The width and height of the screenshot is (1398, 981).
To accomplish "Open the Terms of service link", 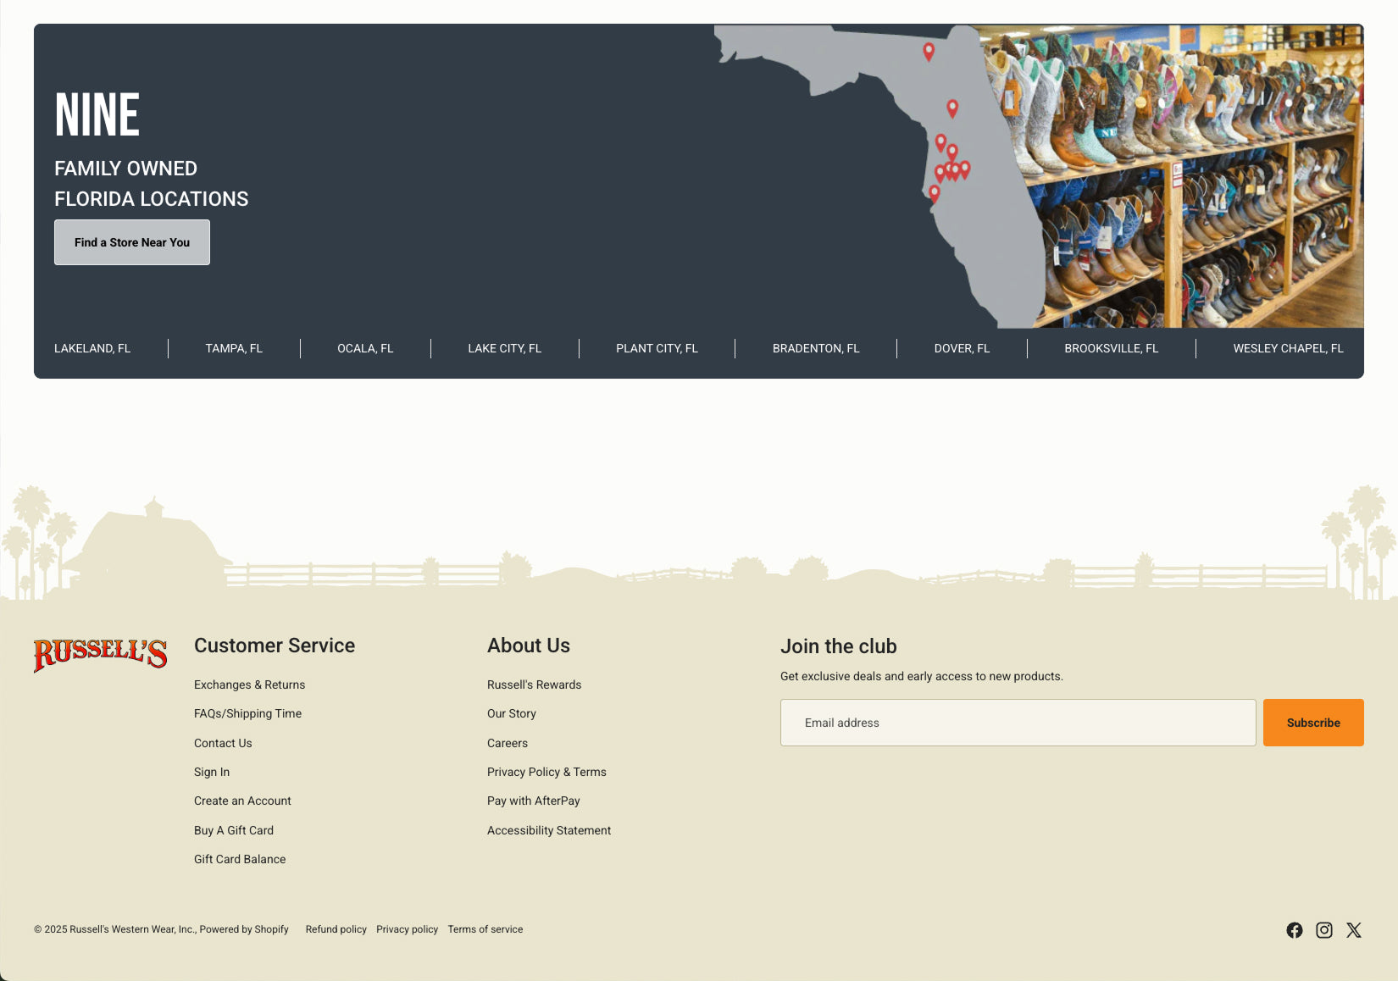I will [485, 929].
